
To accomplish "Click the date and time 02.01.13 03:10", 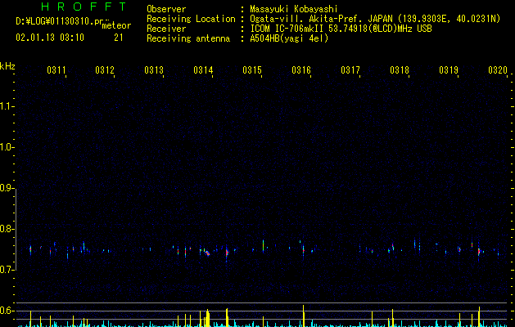I will 50,38.
